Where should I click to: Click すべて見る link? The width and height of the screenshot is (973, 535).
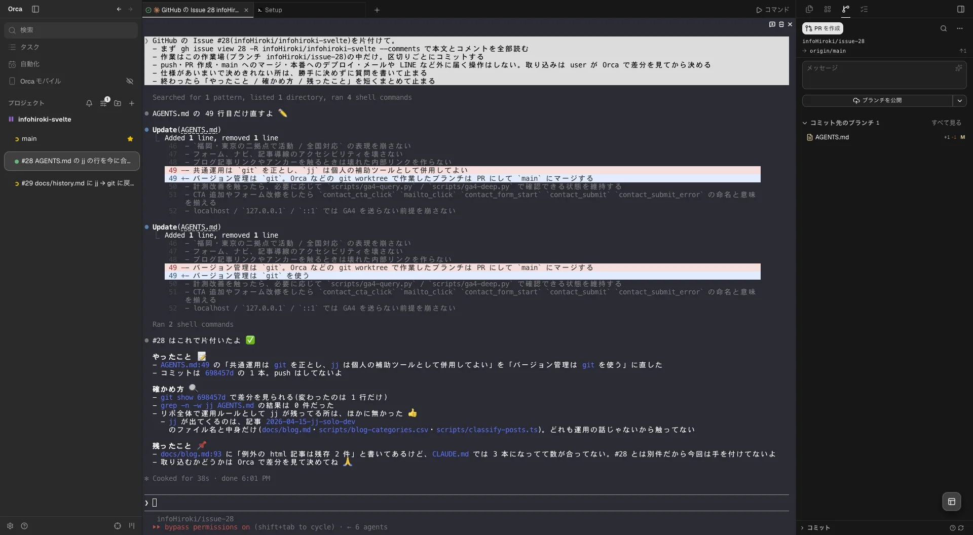point(946,123)
